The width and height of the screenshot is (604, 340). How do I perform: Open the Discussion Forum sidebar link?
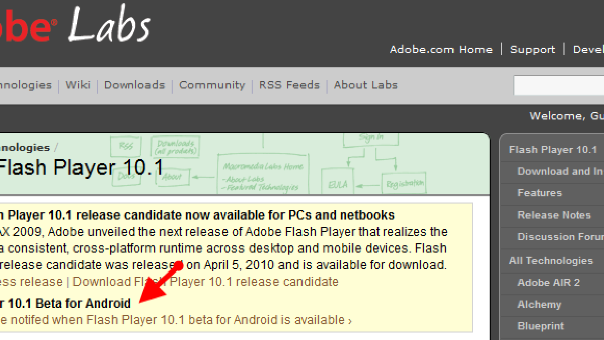560,237
